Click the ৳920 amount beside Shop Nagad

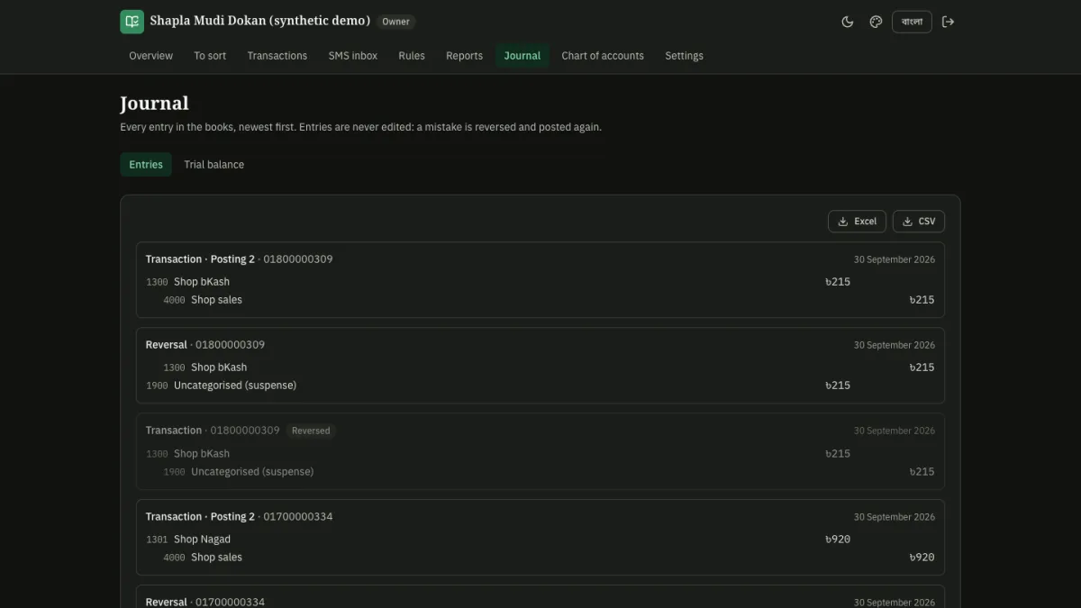pos(838,540)
